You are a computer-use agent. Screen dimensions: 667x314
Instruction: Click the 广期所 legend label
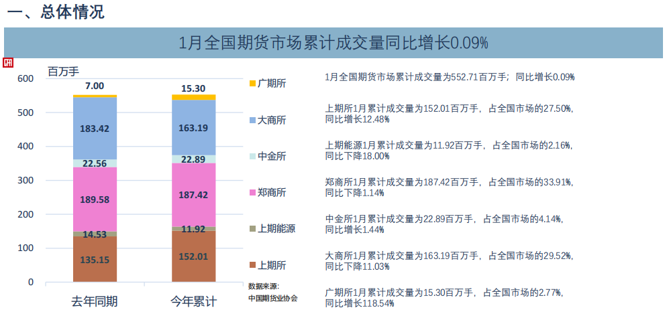tap(272, 84)
